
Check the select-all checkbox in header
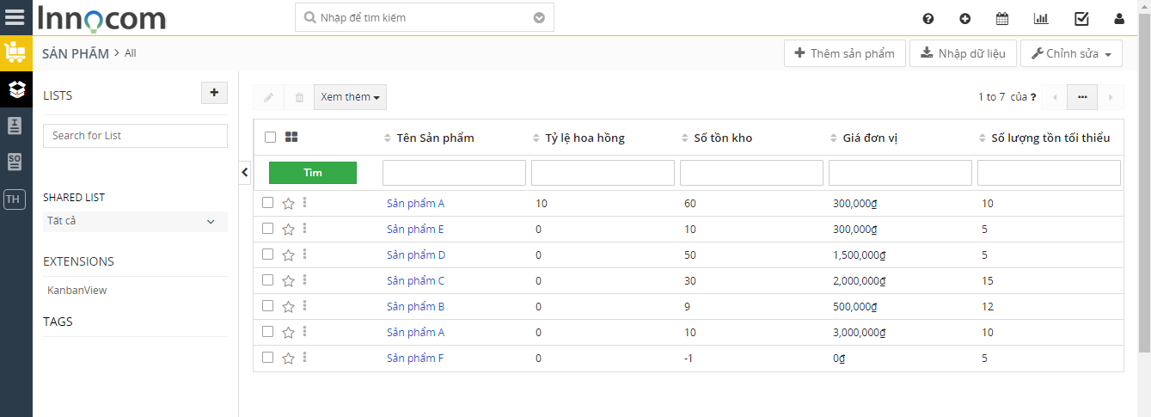click(271, 137)
